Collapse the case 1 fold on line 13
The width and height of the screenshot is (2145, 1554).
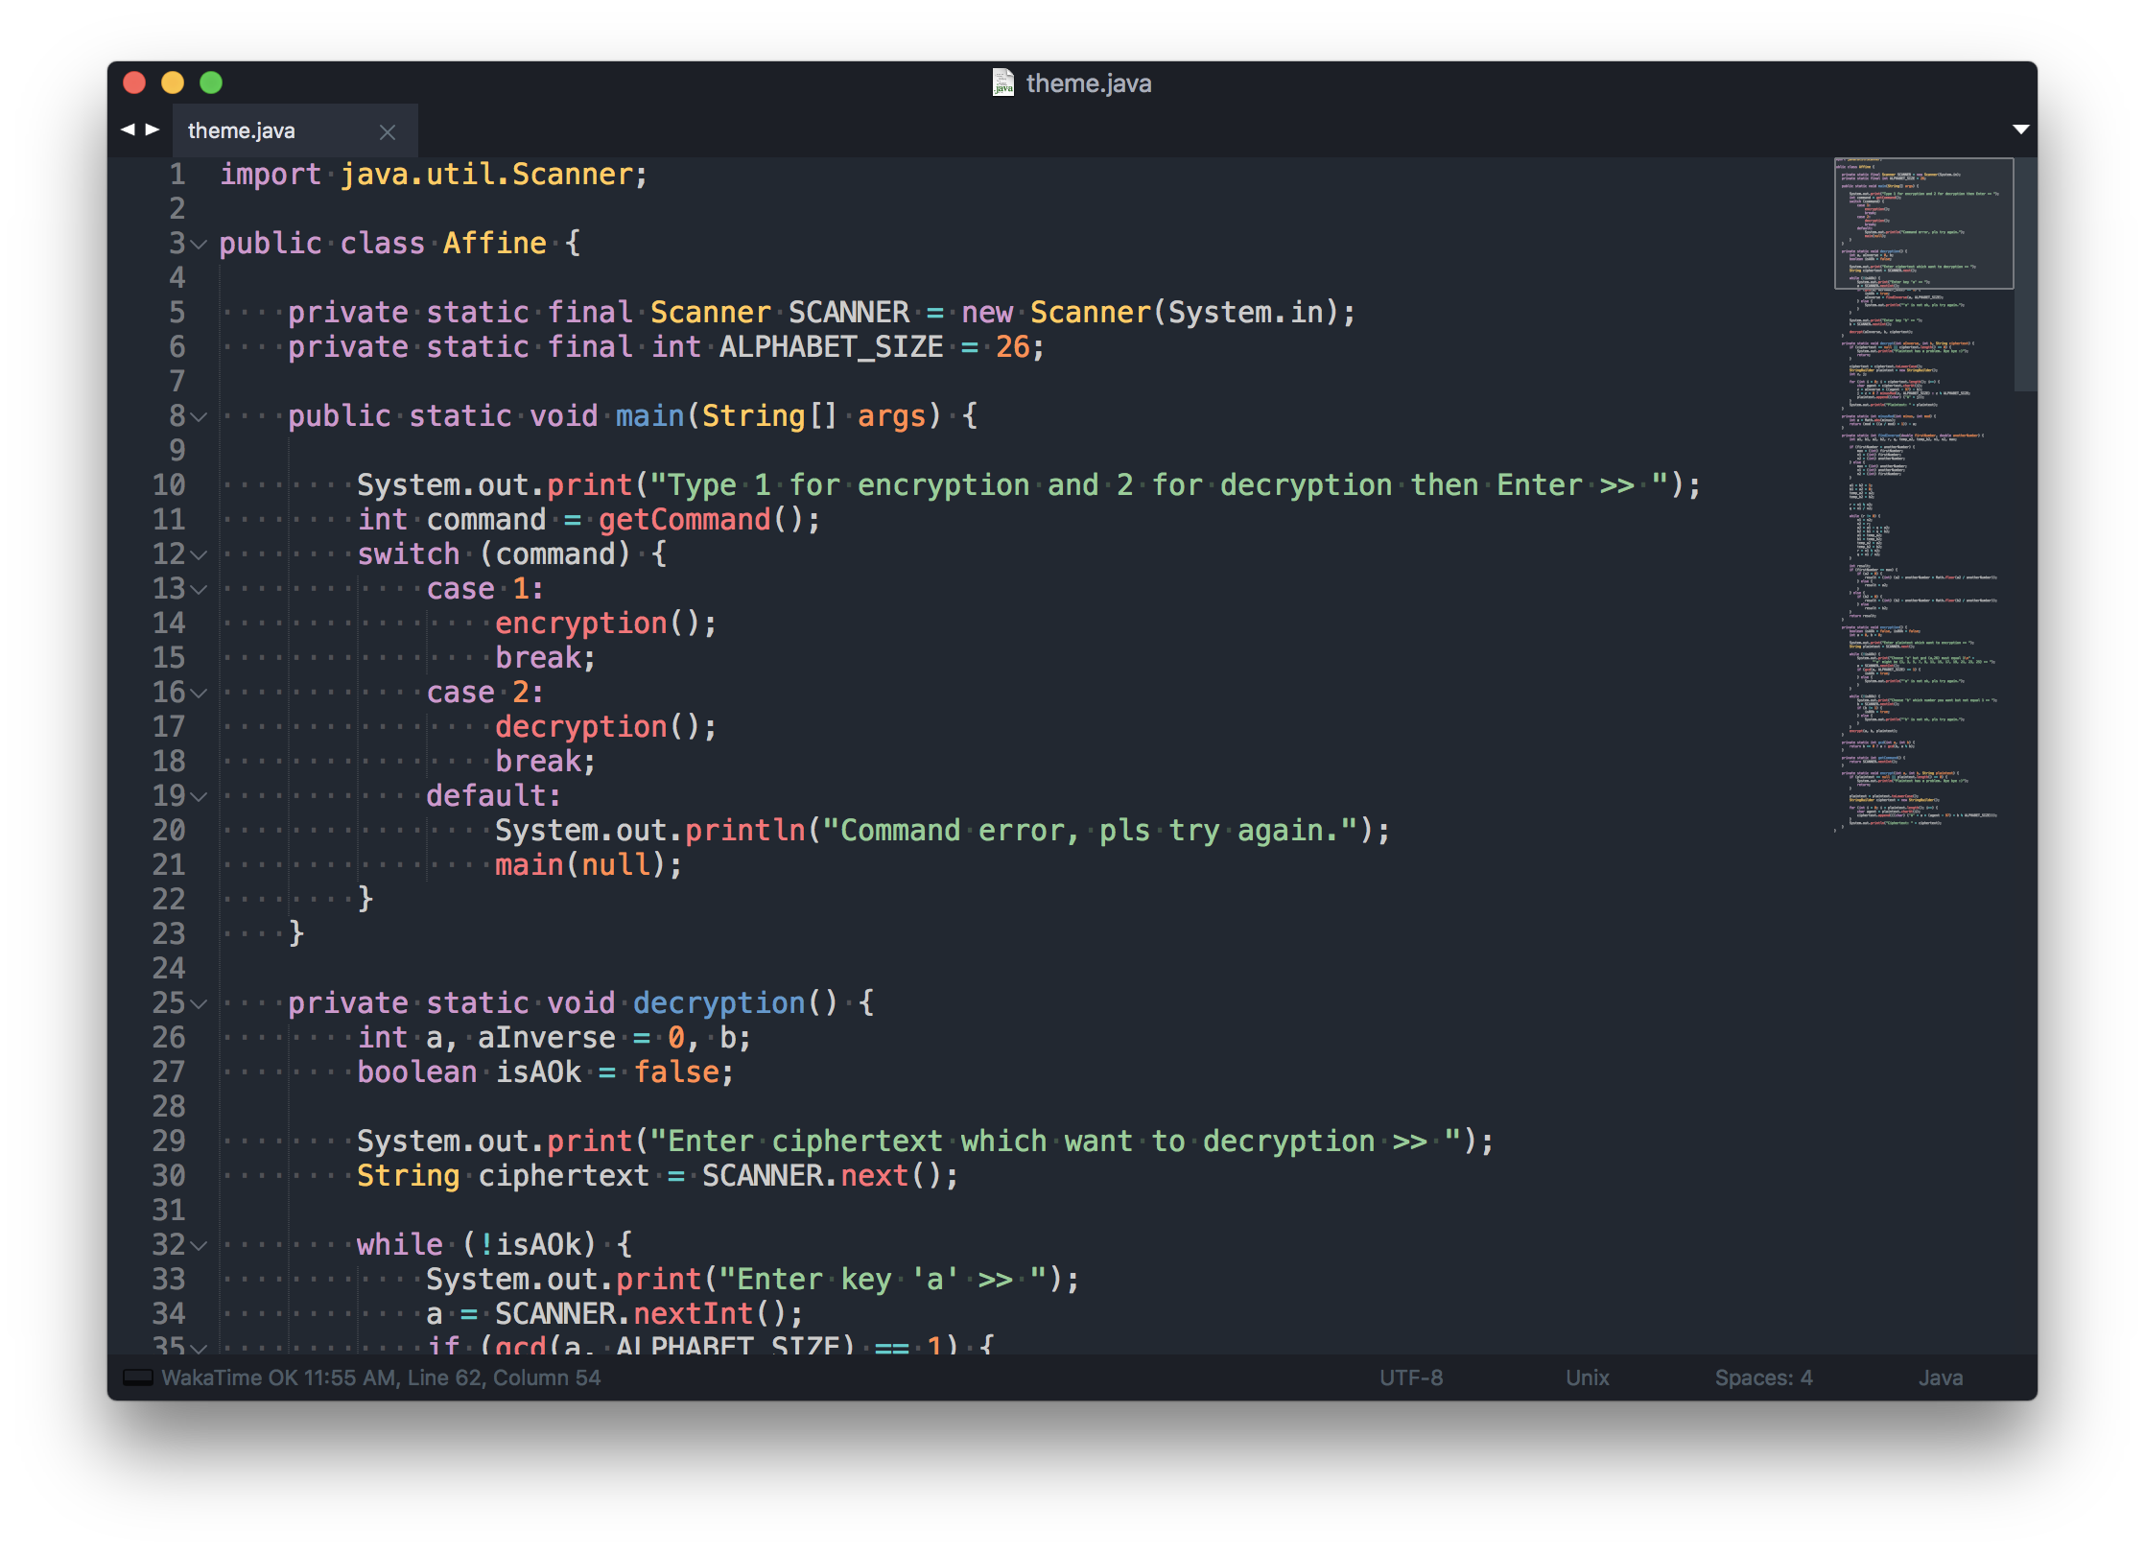point(199,590)
